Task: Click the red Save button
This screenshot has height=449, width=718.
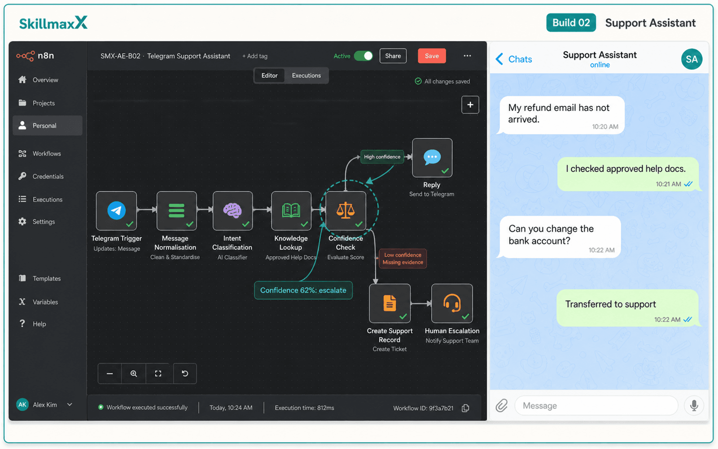Action: point(432,56)
